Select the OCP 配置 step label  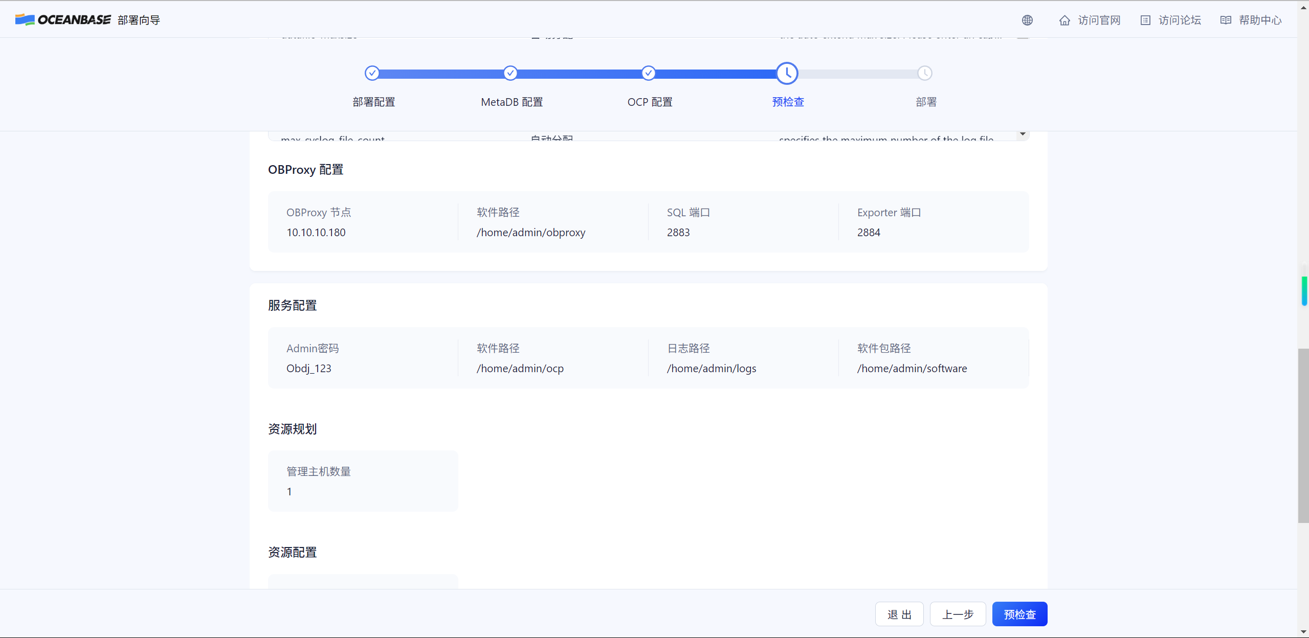650,102
